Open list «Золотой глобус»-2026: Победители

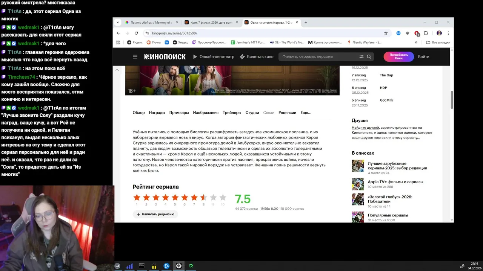click(390, 199)
